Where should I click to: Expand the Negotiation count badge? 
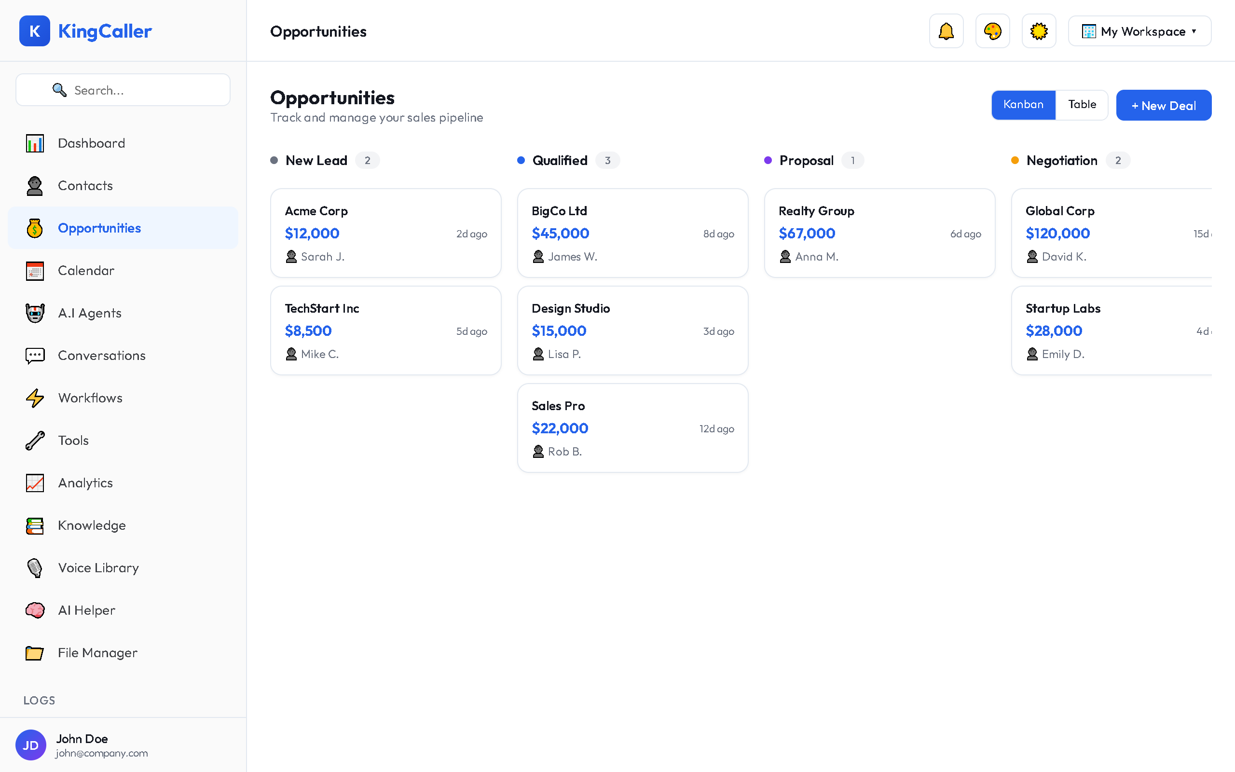pyautogui.click(x=1118, y=160)
